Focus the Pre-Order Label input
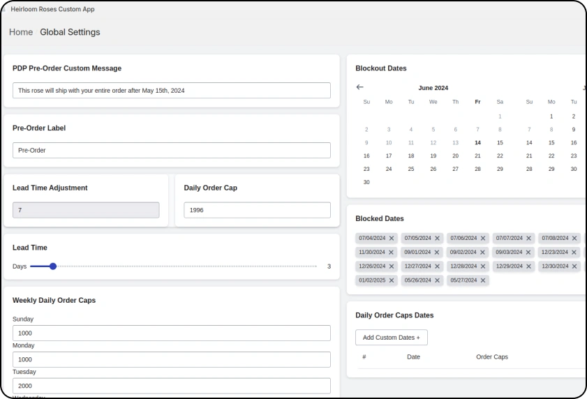Image resolution: width=587 pixels, height=399 pixels. tap(172, 151)
